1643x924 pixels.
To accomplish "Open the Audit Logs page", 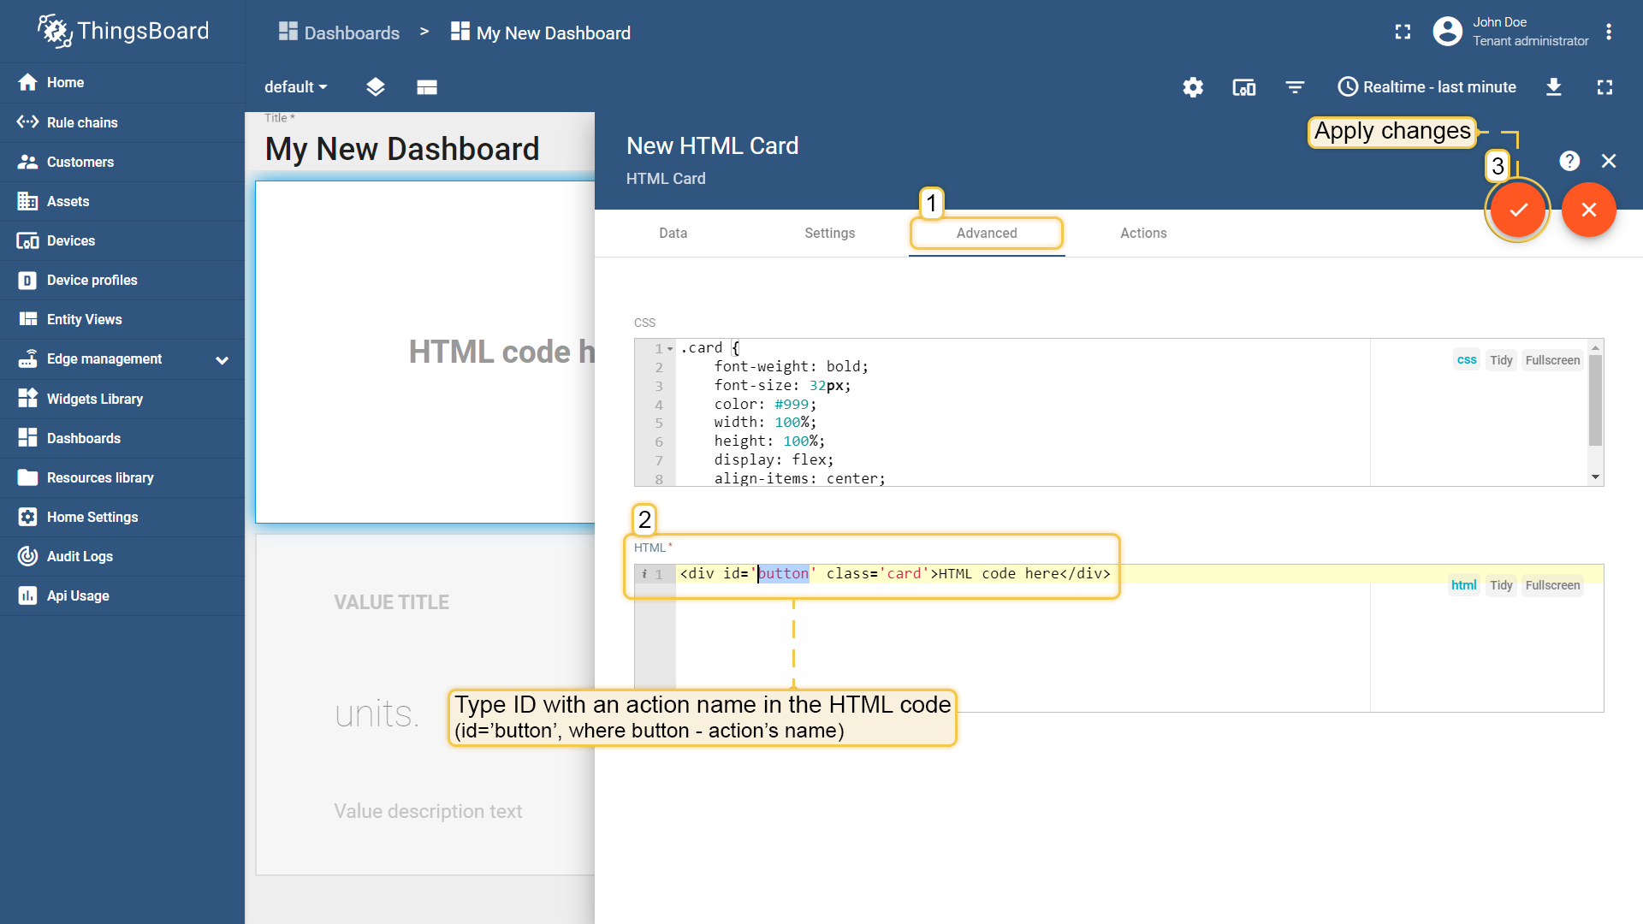I will (x=122, y=556).
